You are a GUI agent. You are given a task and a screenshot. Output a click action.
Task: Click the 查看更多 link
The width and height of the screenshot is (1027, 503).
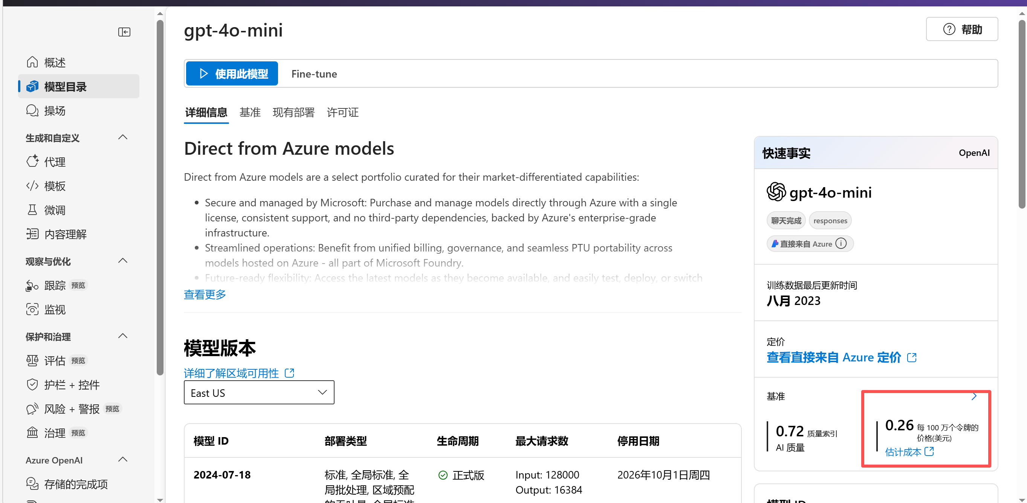click(205, 294)
